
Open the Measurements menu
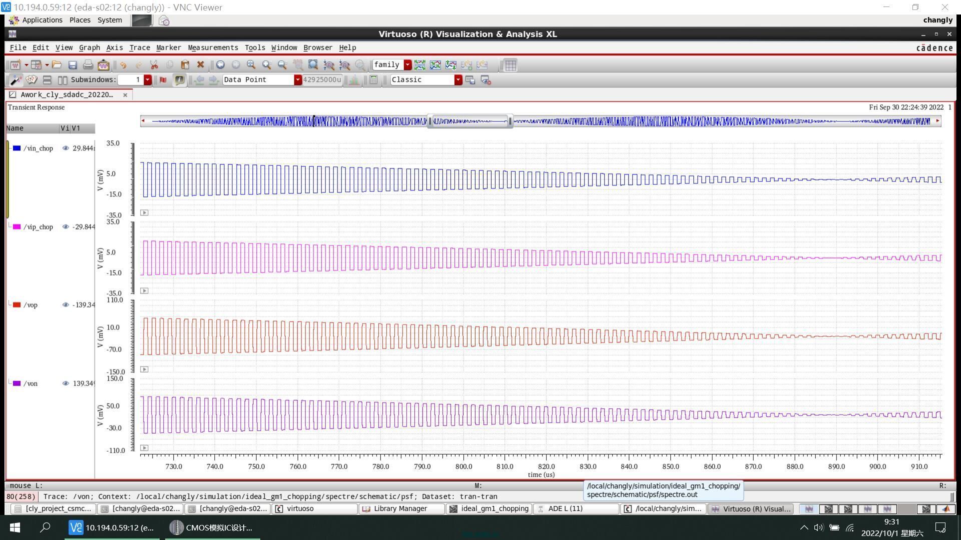tap(213, 48)
